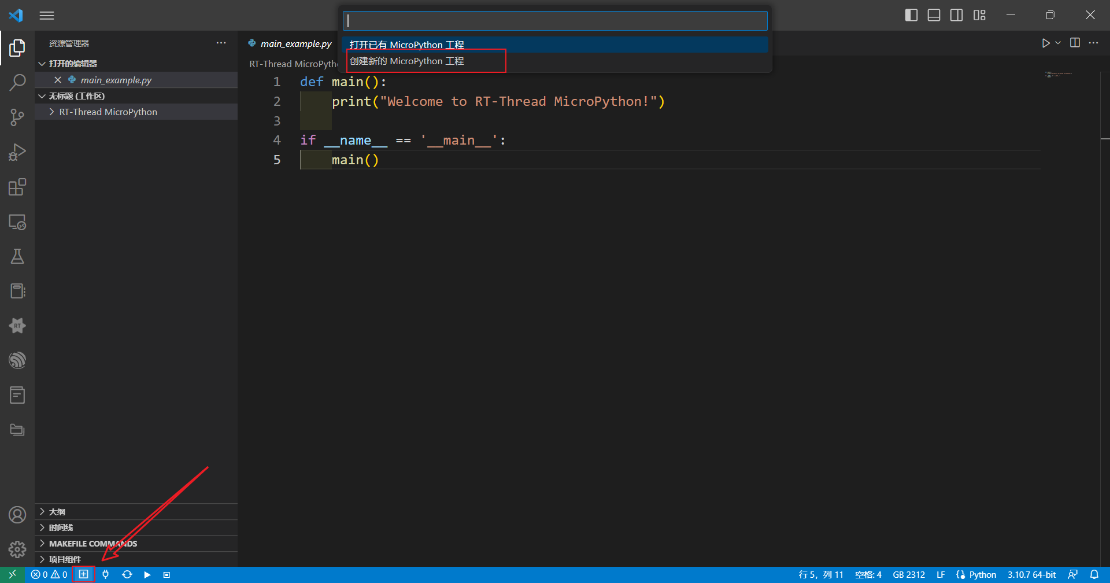This screenshot has height=583, width=1110.
Task: Click the stop icon in status bar
Action: pyautogui.click(x=166, y=574)
